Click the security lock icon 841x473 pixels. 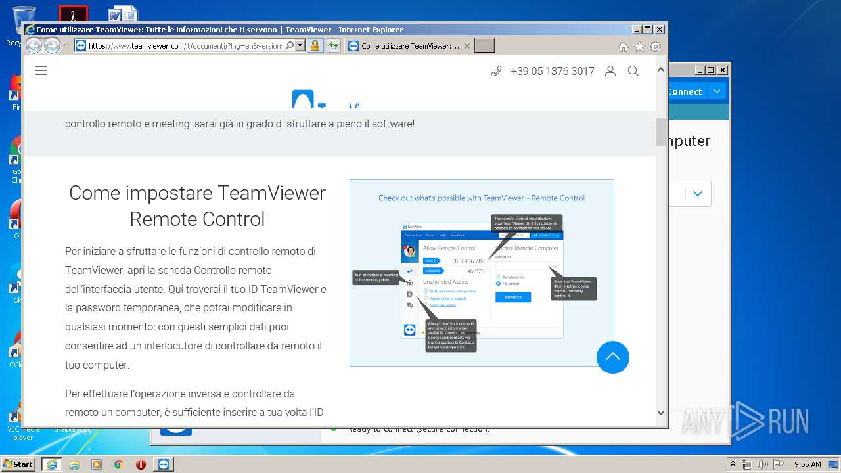pos(315,46)
